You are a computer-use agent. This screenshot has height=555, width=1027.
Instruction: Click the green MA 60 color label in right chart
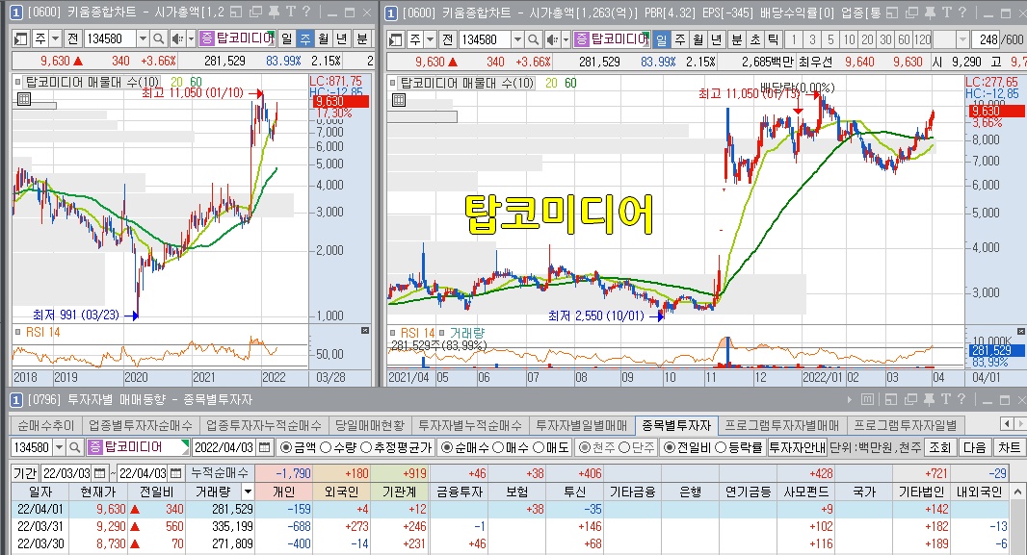570,83
